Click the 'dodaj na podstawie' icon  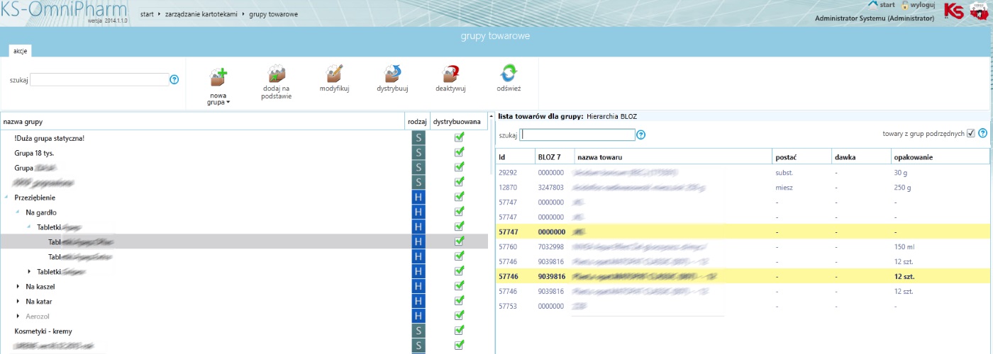(276, 74)
